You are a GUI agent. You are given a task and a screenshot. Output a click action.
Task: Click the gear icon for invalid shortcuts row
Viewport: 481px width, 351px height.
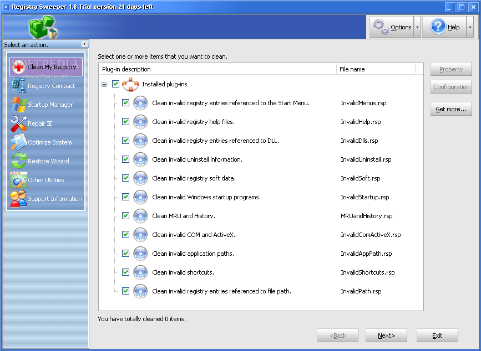(140, 272)
